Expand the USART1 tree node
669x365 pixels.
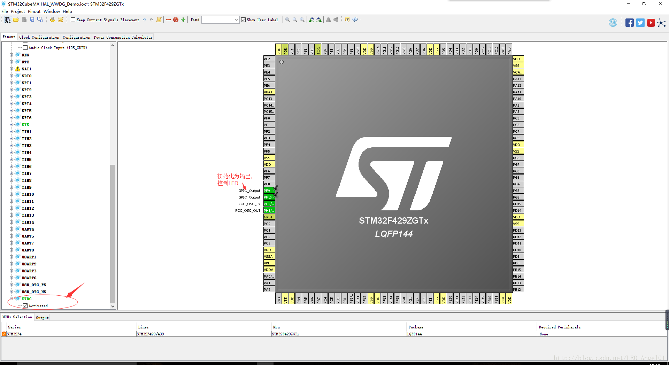11,257
